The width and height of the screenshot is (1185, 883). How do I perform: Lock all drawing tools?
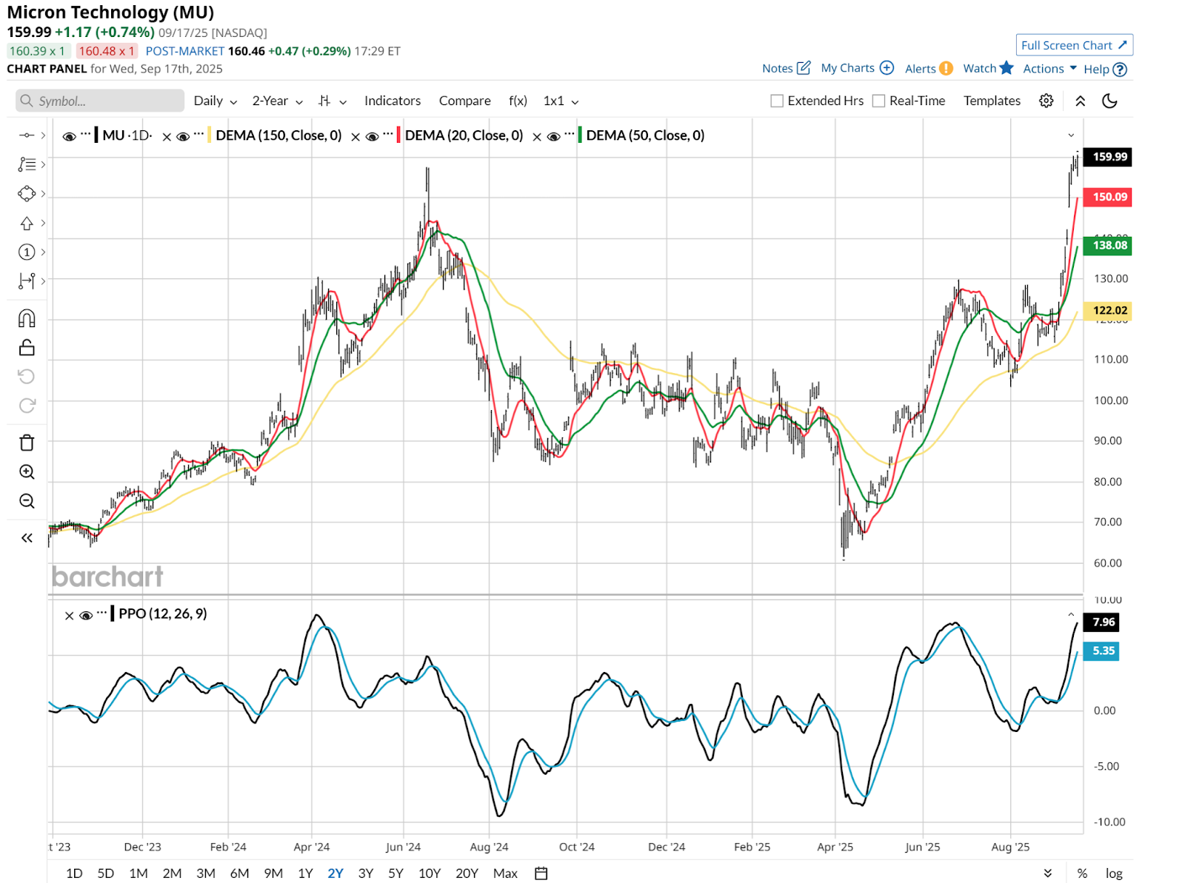click(27, 347)
